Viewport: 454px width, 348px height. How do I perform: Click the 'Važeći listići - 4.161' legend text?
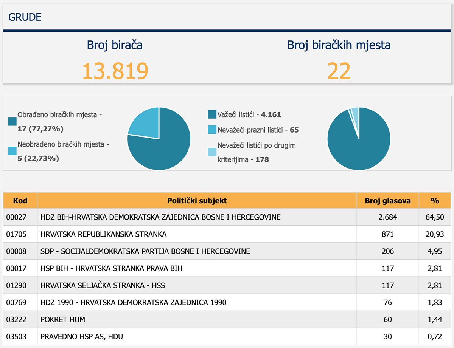coord(249,114)
